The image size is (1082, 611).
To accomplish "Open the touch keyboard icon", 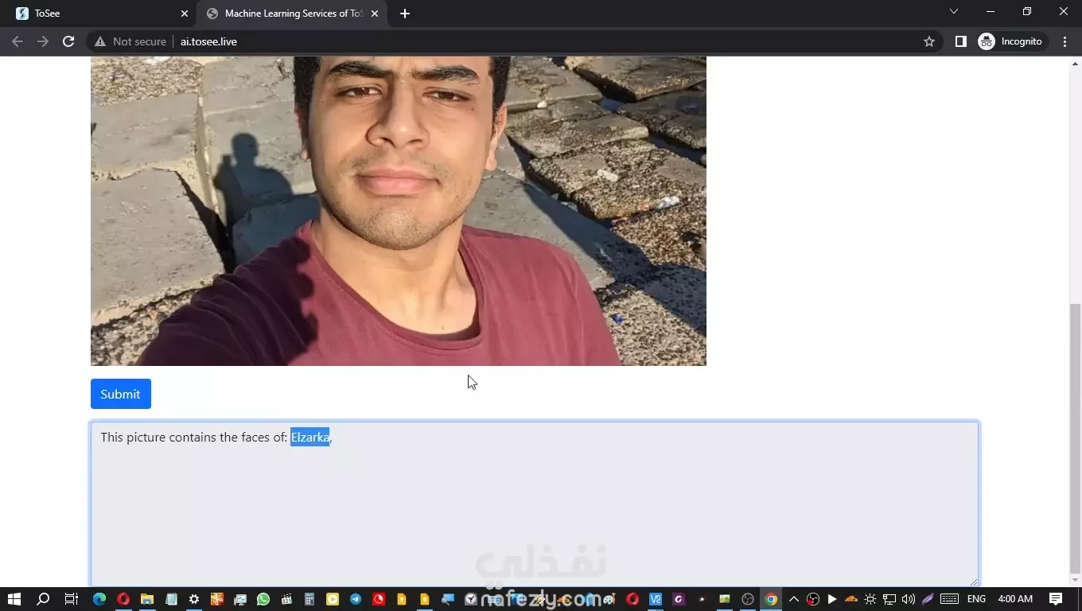I will (x=949, y=599).
